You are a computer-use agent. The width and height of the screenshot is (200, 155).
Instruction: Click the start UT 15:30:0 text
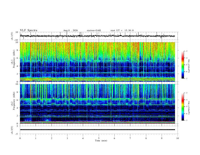point(122,30)
